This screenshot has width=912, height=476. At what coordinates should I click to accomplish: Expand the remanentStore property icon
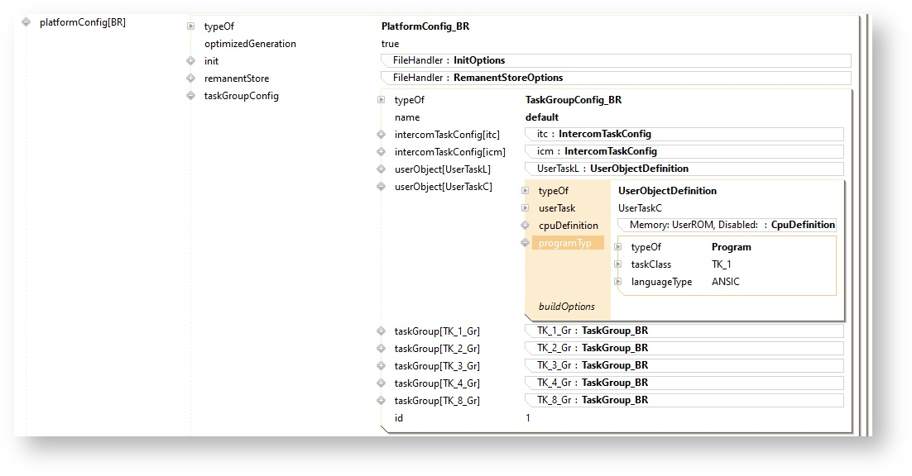(191, 79)
